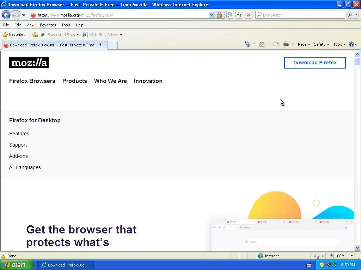Click the Firefox for Desktop heading
Screen dimensions: 361x270
[x=35, y=120]
